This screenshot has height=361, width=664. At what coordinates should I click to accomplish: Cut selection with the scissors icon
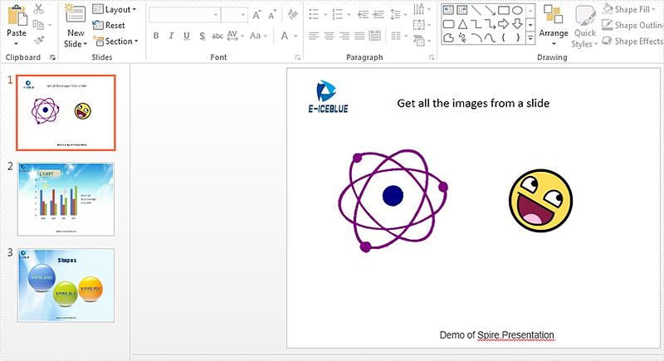[38, 9]
